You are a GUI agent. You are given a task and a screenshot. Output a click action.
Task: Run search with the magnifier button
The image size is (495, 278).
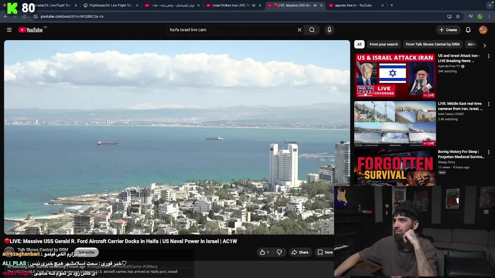[312, 30]
